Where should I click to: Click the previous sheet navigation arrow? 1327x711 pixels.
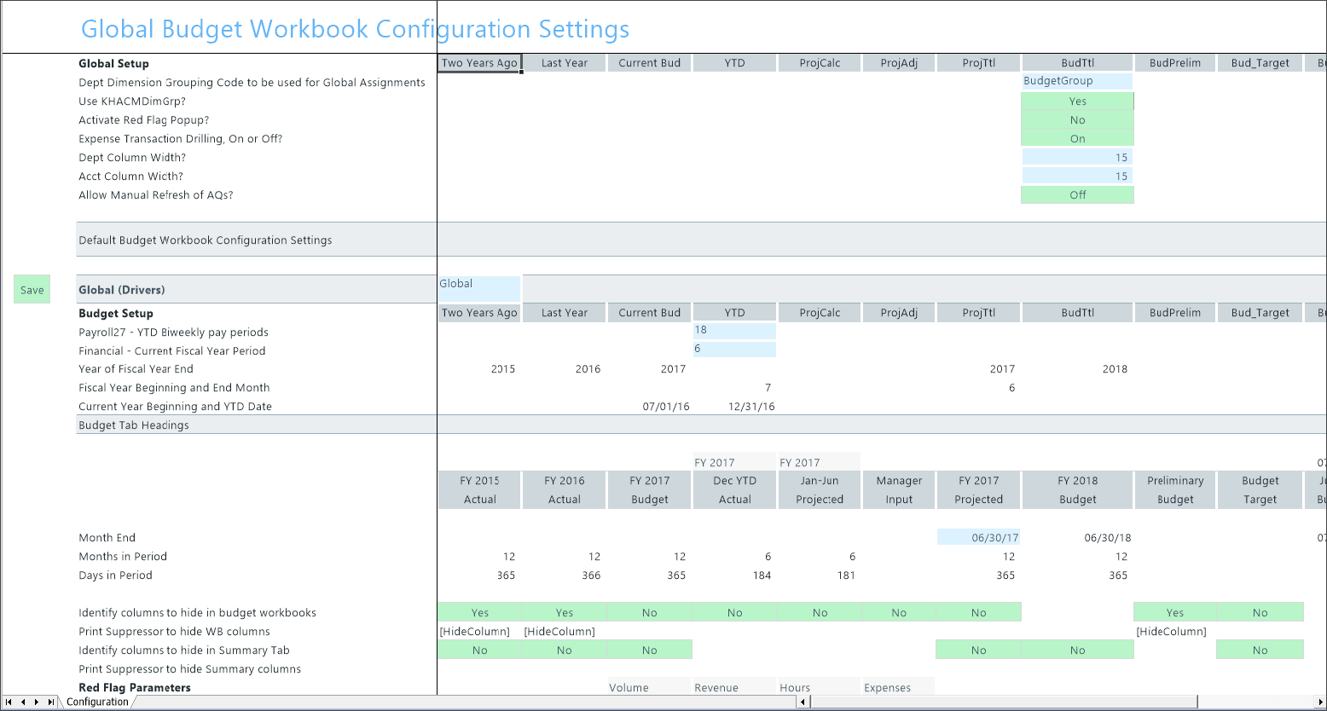(x=23, y=702)
